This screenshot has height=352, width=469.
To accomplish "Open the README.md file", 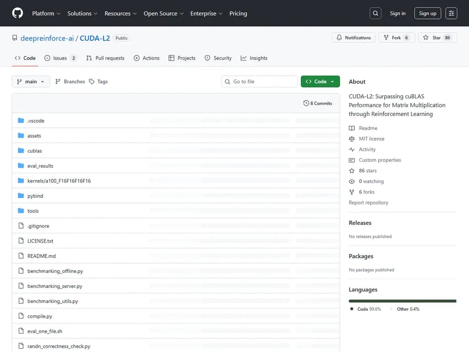I will pyautogui.click(x=41, y=256).
